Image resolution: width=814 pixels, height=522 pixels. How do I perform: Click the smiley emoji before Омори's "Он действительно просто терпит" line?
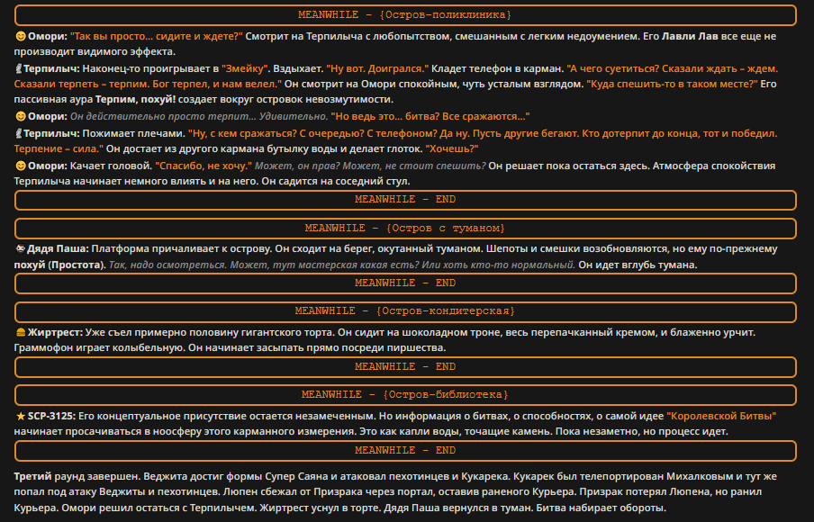pyautogui.click(x=20, y=116)
